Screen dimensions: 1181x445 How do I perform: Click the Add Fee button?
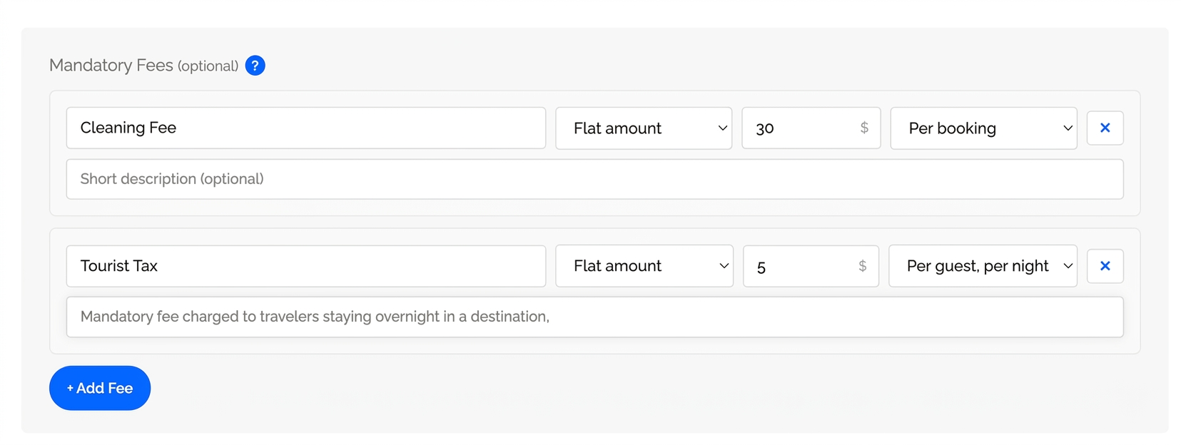click(100, 388)
